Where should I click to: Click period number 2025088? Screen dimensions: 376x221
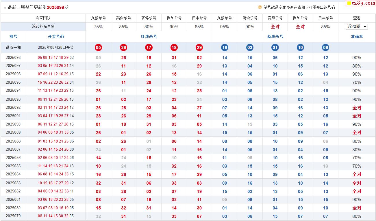[x=13, y=141]
